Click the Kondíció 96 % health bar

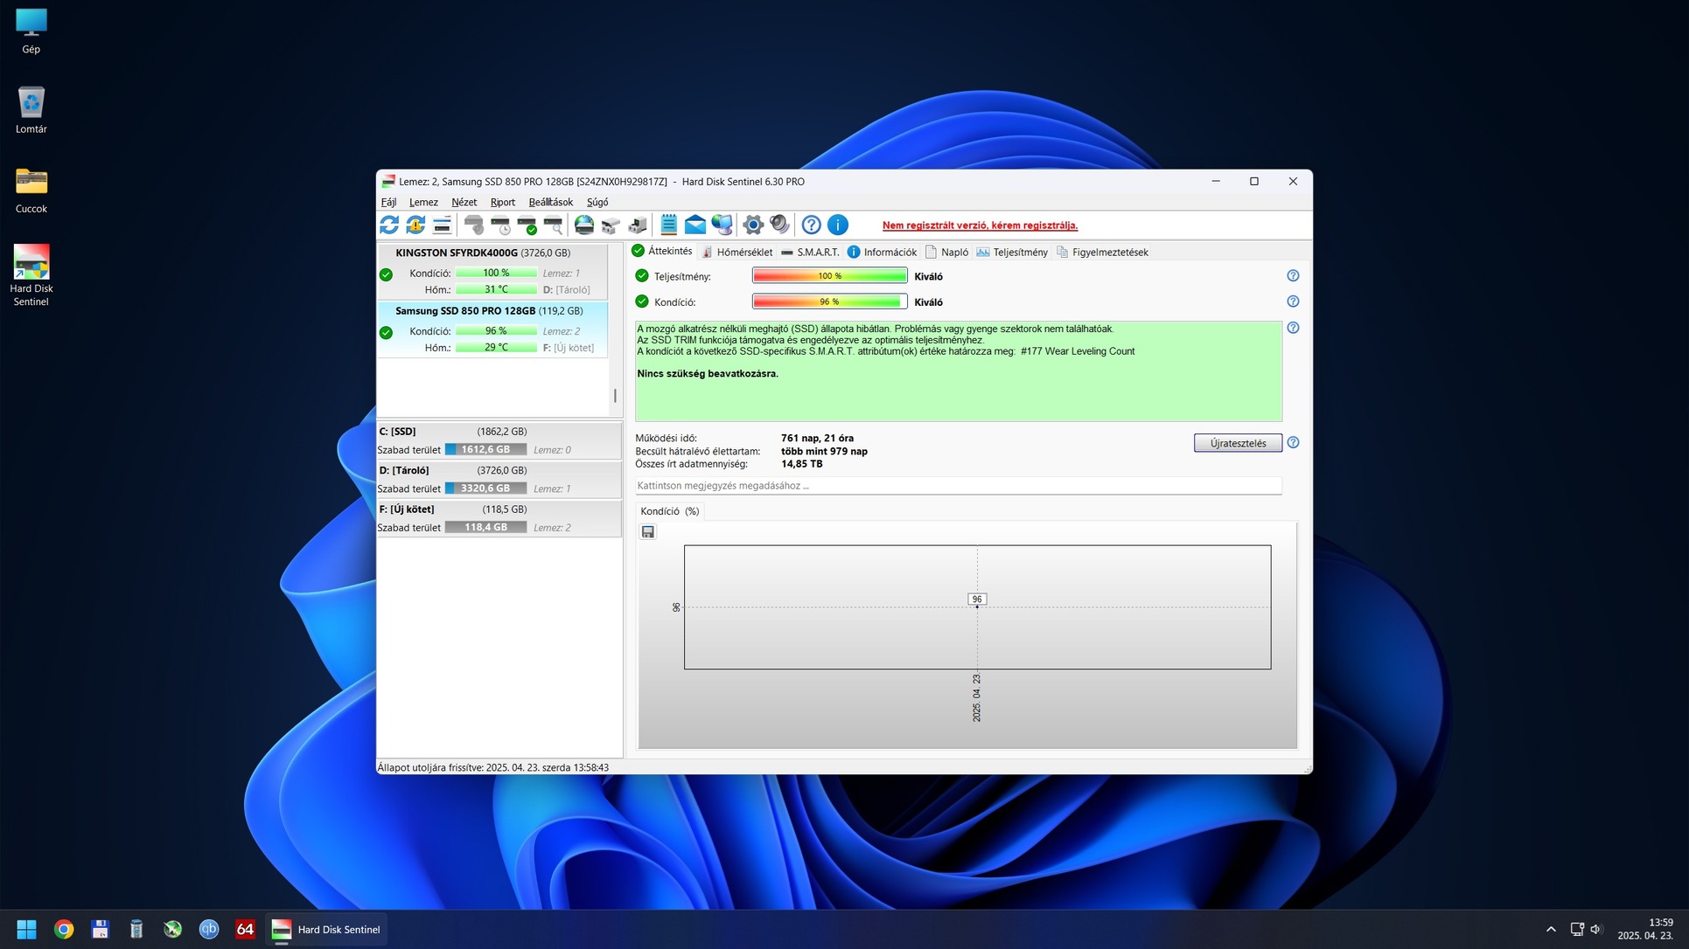[828, 302]
